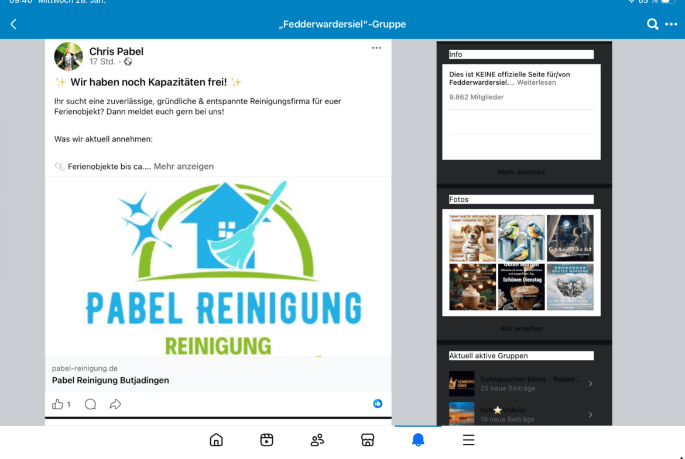The height and width of the screenshot is (459, 685).
Task: Open the birds on fence photo
Action: pos(521,238)
